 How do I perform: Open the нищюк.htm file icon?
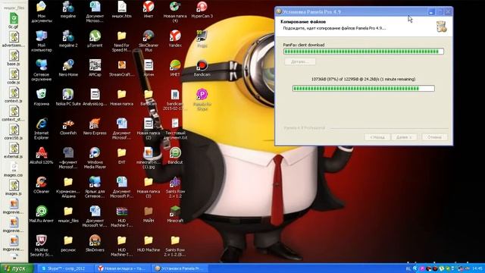(x=121, y=9)
